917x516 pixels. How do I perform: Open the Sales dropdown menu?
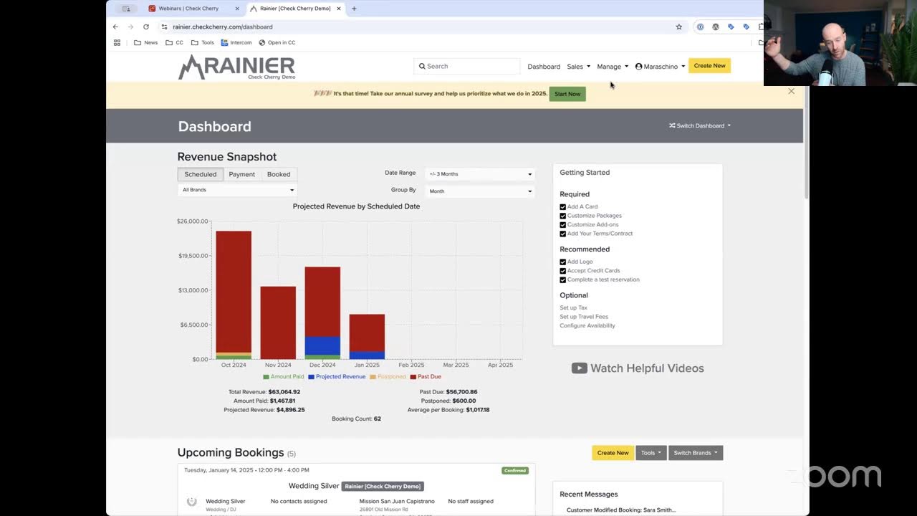pyautogui.click(x=578, y=66)
